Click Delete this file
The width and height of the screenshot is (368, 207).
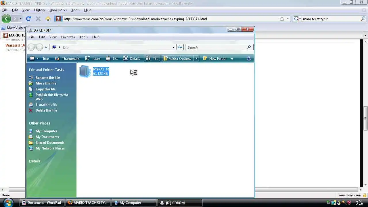point(46,110)
